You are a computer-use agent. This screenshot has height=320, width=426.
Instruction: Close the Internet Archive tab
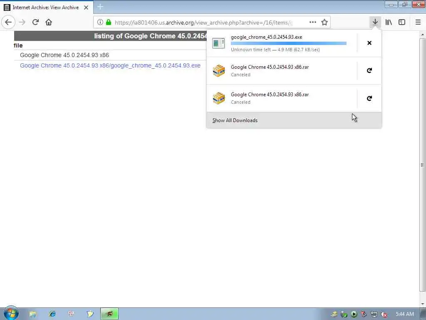86,7
